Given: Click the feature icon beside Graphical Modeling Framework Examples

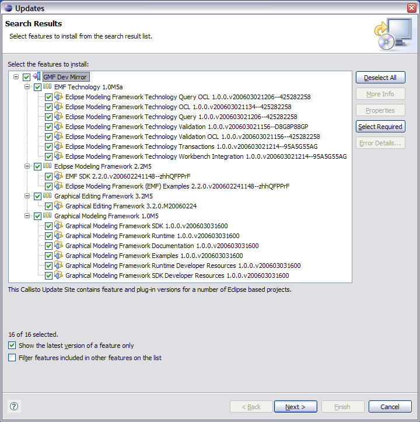Looking at the screenshot, I should pos(59,256).
